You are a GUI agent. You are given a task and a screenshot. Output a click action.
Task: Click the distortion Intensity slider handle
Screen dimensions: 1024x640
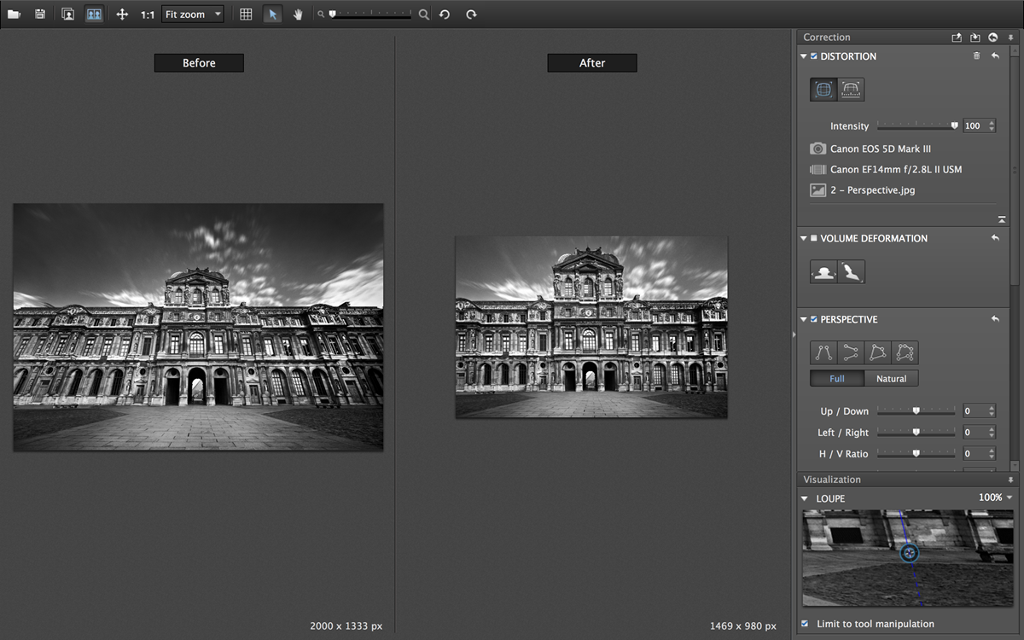955,125
